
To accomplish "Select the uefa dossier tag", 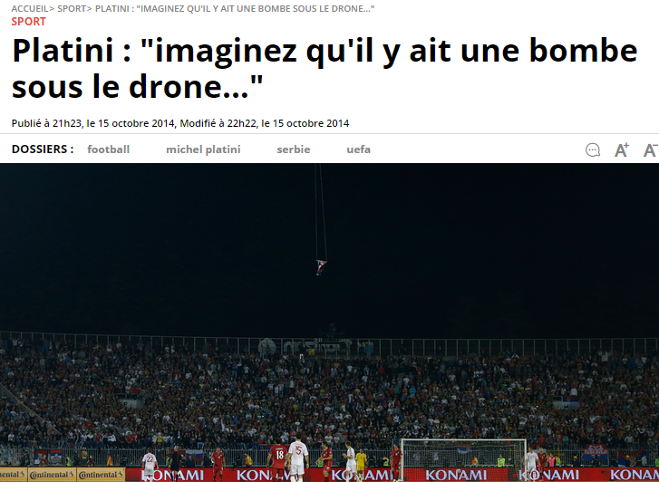I will pyautogui.click(x=358, y=149).
